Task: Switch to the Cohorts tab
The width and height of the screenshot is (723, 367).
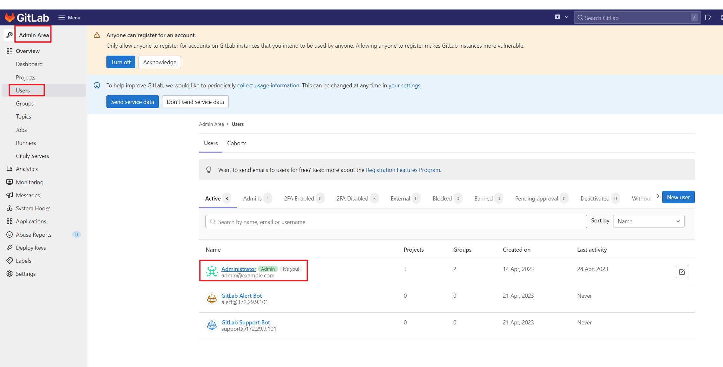Action: [237, 143]
